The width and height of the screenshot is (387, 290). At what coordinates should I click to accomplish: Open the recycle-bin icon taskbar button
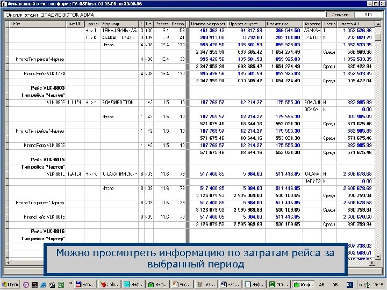click(x=206, y=285)
